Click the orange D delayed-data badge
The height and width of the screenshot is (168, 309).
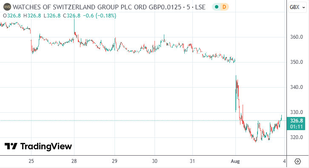point(224,7)
